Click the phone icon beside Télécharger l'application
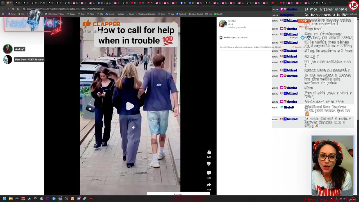359x202 pixels. pos(221,37)
